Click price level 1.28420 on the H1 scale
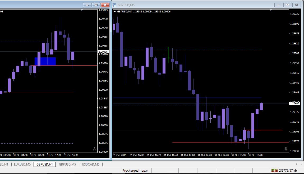This screenshot has width=304, height=174. pos(103,152)
